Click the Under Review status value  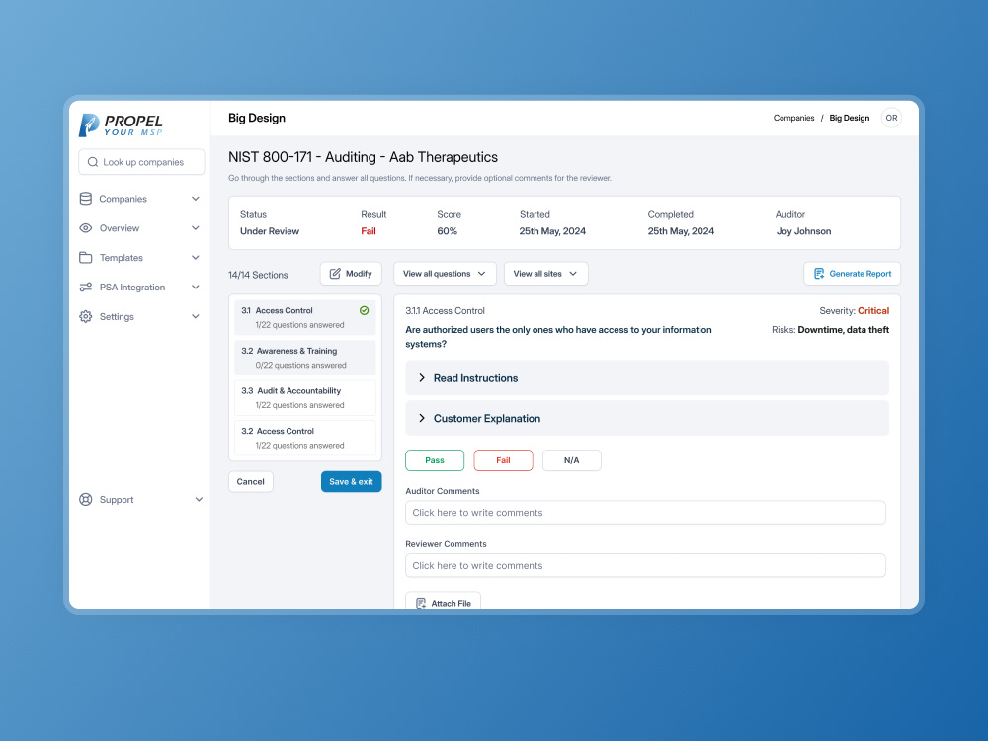click(270, 231)
